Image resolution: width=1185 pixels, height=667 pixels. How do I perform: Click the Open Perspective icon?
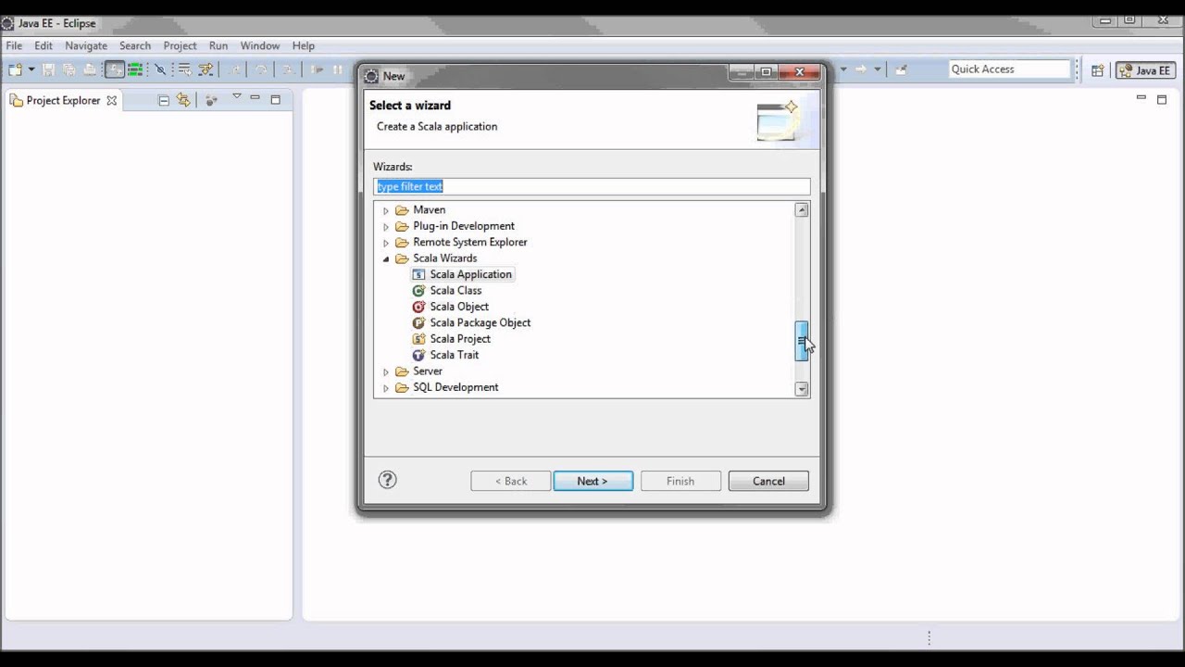1097,70
